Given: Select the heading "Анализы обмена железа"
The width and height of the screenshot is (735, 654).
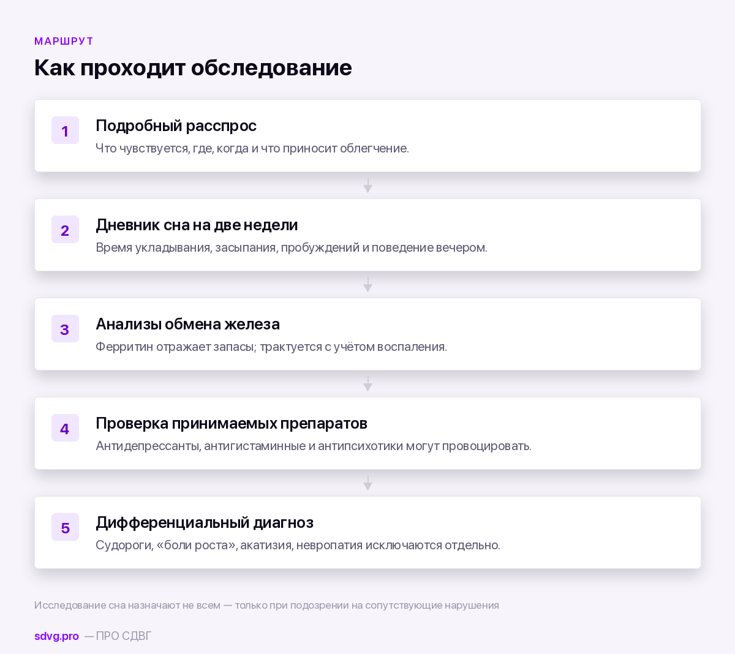Looking at the screenshot, I should [187, 324].
